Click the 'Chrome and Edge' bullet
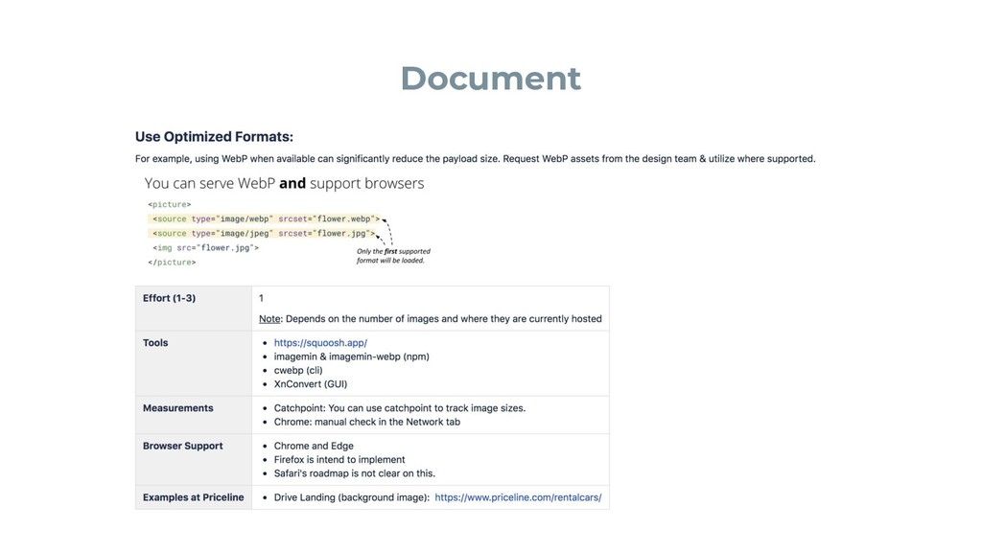 [x=314, y=447]
